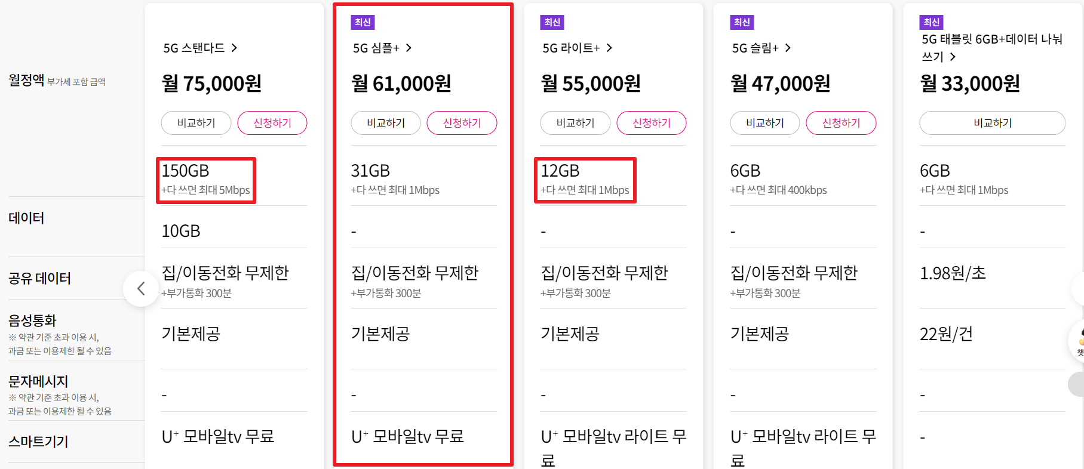Compare 5G 슬림+ using 비교하기

point(764,122)
